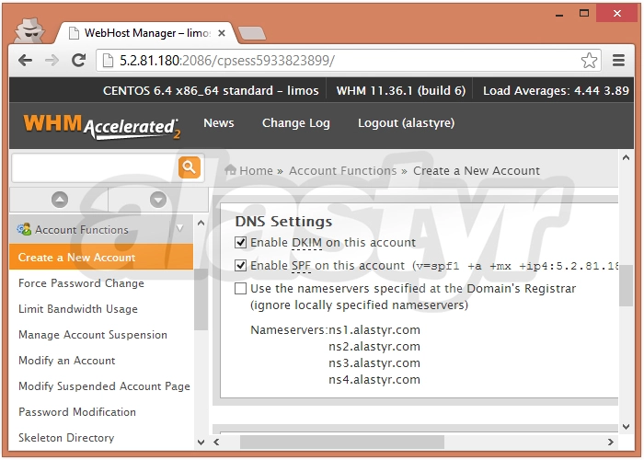
Task: Click the sidebar scroll-down arrow button
Action: [158, 200]
